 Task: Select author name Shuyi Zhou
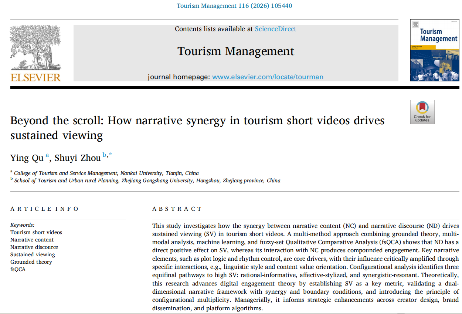point(78,158)
